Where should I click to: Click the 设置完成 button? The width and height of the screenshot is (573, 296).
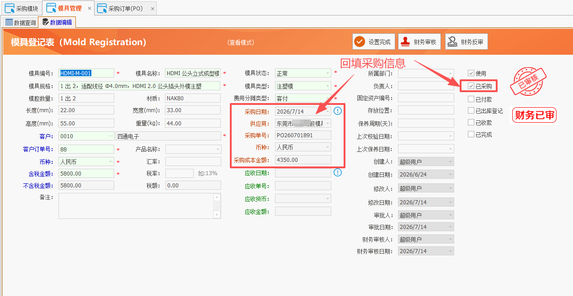tap(374, 42)
